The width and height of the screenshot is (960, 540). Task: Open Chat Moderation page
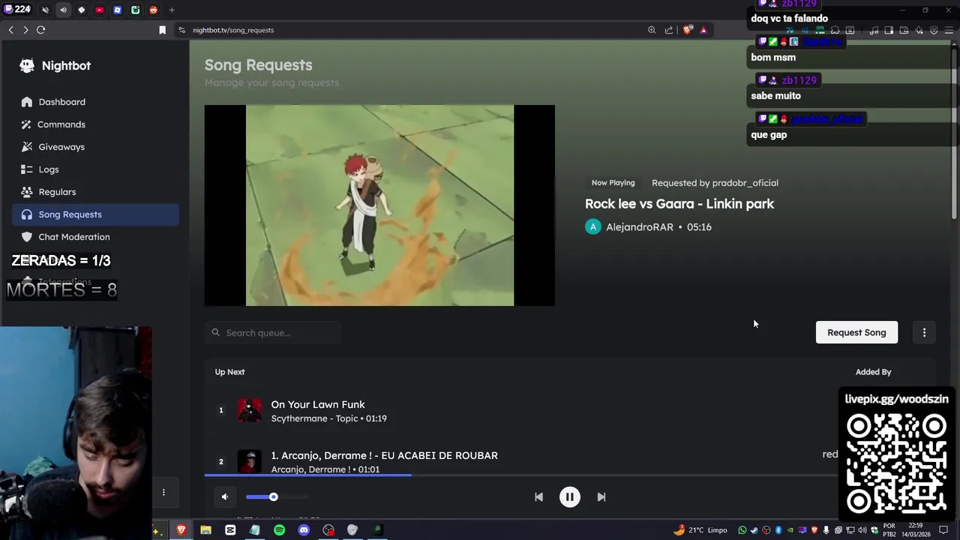[95, 237]
